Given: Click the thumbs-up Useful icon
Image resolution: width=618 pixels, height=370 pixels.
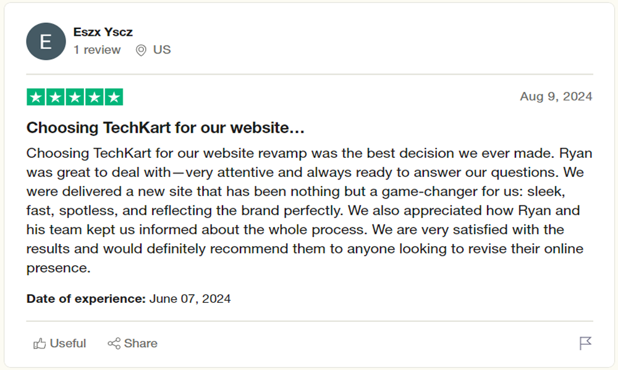Looking at the screenshot, I should pyautogui.click(x=40, y=343).
